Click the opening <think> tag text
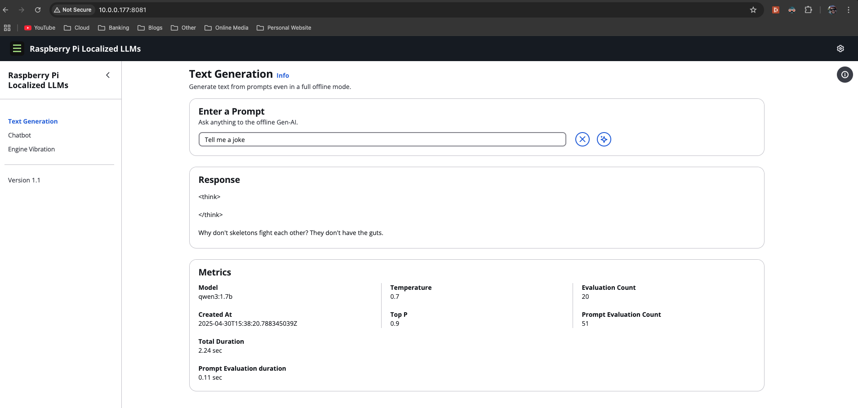This screenshot has height=408, width=858. [209, 197]
